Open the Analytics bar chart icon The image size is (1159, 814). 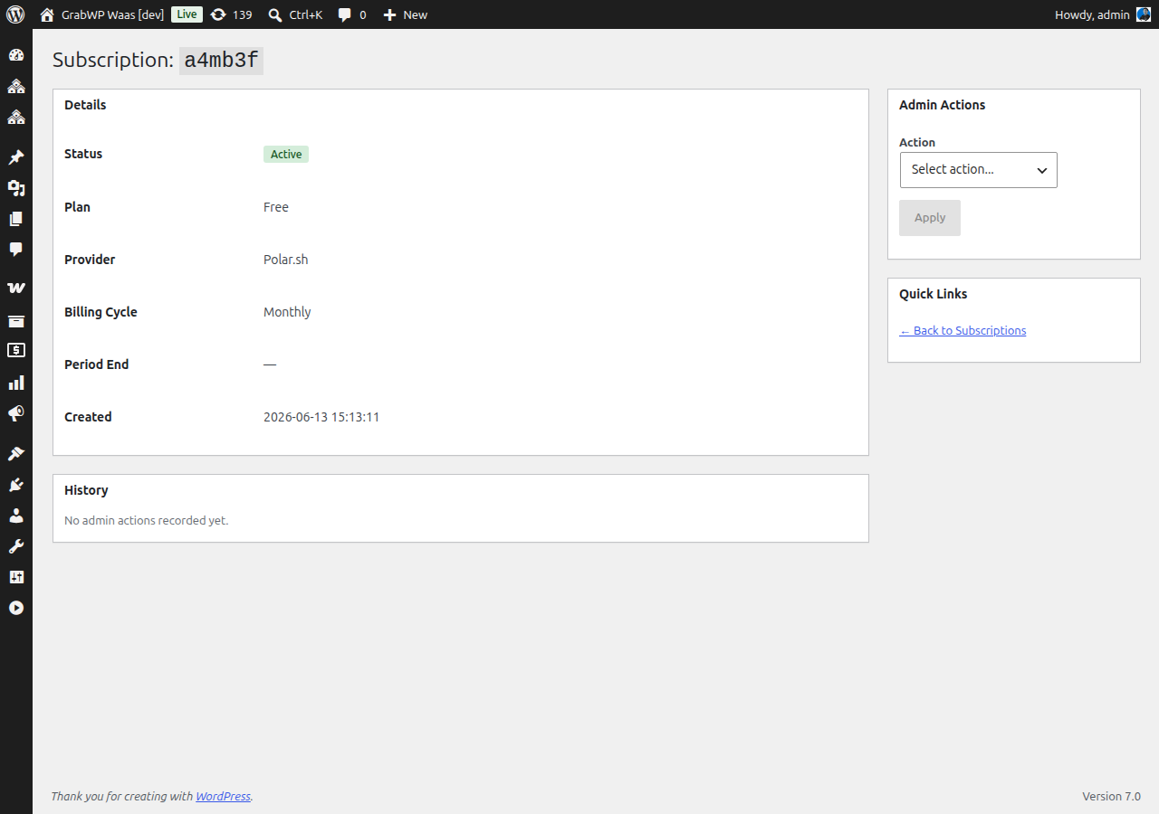coord(16,383)
